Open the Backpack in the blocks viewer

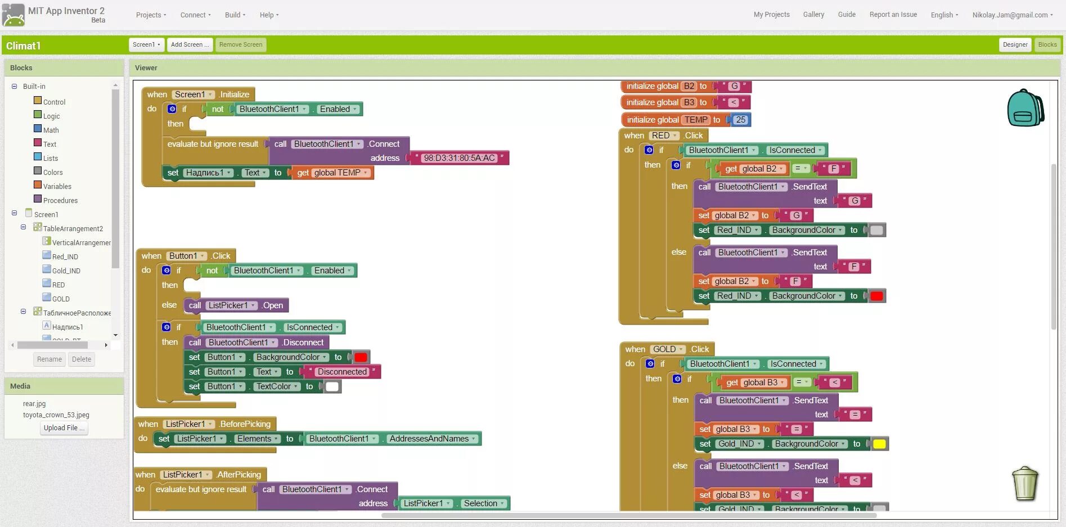pos(1025,107)
